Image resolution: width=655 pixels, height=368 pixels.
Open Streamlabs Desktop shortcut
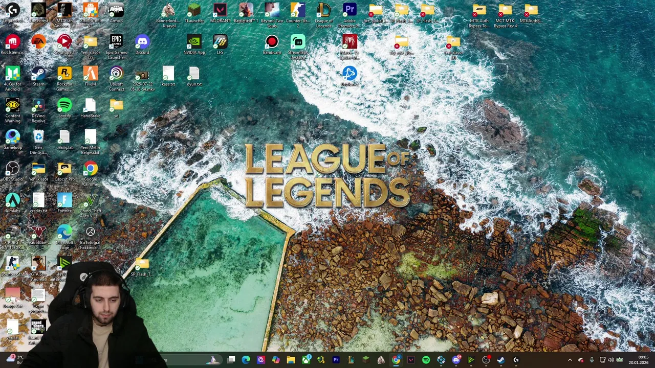(298, 47)
